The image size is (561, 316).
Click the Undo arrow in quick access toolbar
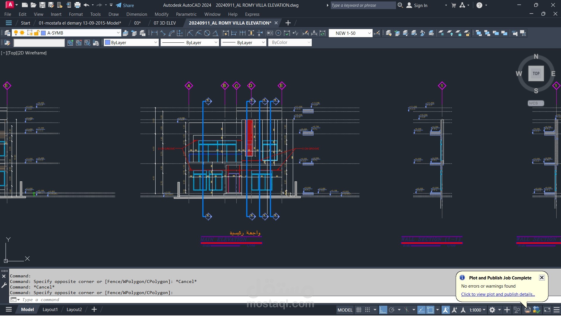[x=86, y=5]
